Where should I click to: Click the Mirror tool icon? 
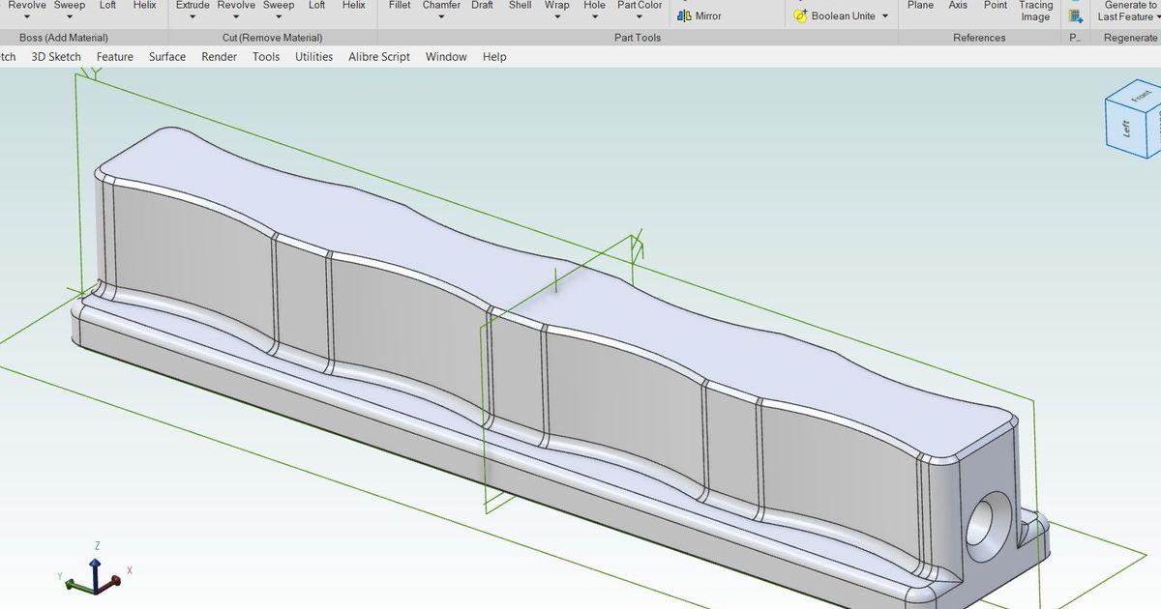pyautogui.click(x=685, y=16)
